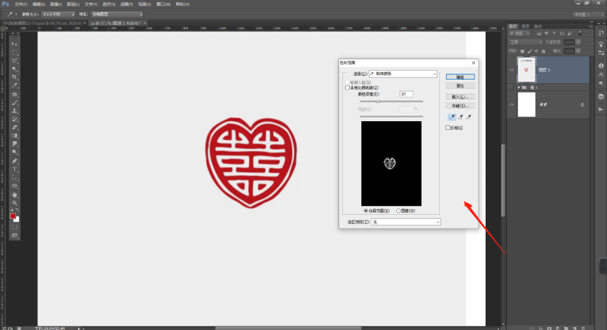607x330 pixels.
Task: Select the Move tool in toolbar
Action: click(15, 44)
